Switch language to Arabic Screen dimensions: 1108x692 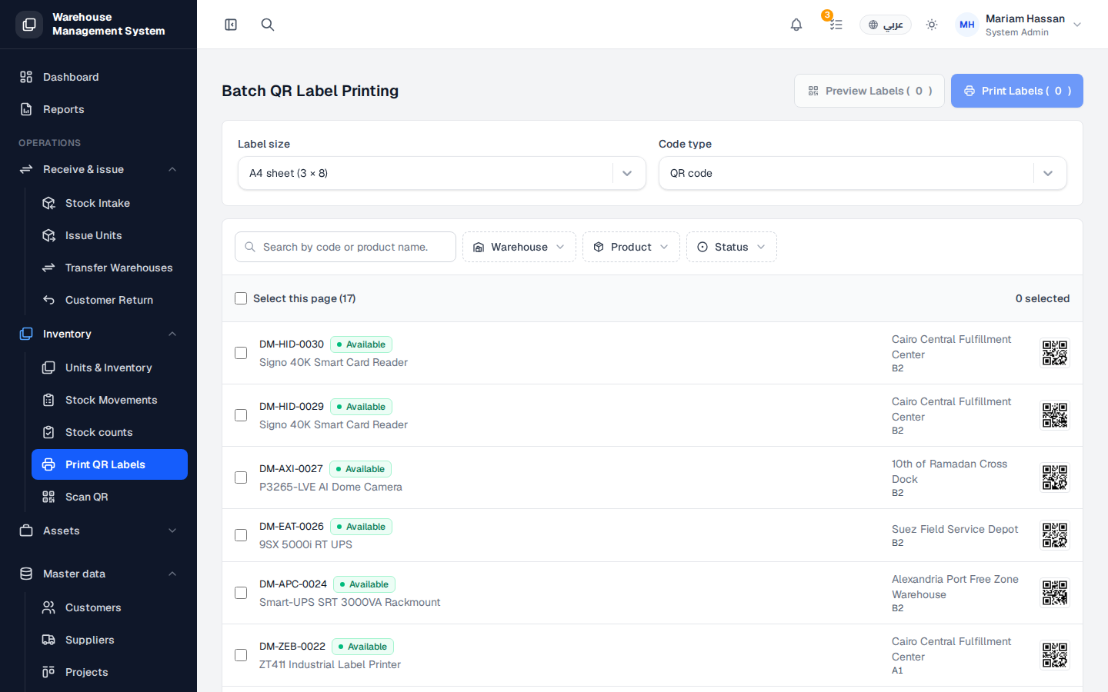tap(886, 25)
